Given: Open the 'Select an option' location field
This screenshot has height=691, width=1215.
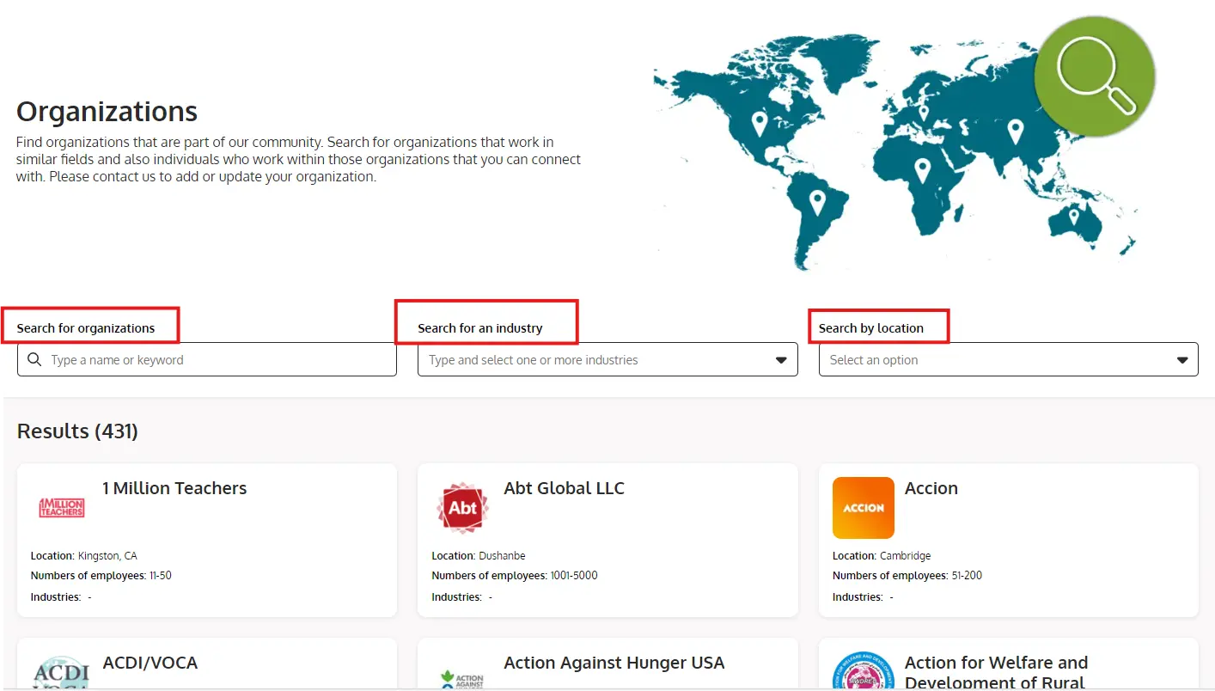Looking at the screenshot, I should click(997, 360).
